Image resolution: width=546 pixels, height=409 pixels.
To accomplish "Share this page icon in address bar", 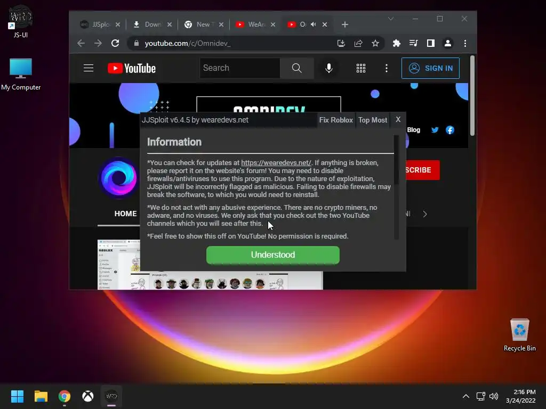I will (x=358, y=43).
